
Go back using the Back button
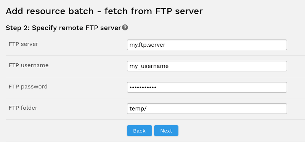click(x=140, y=131)
